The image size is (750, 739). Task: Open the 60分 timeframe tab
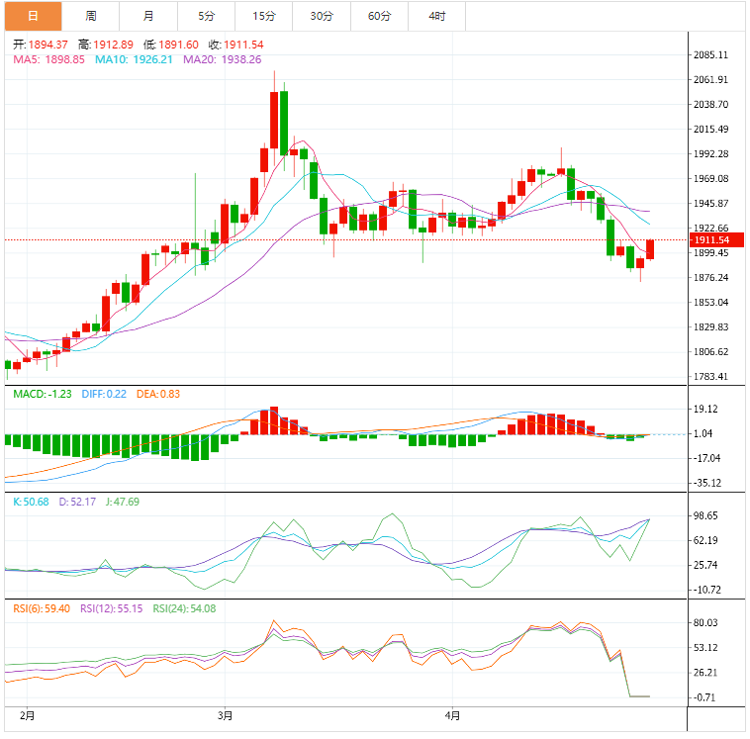[379, 16]
